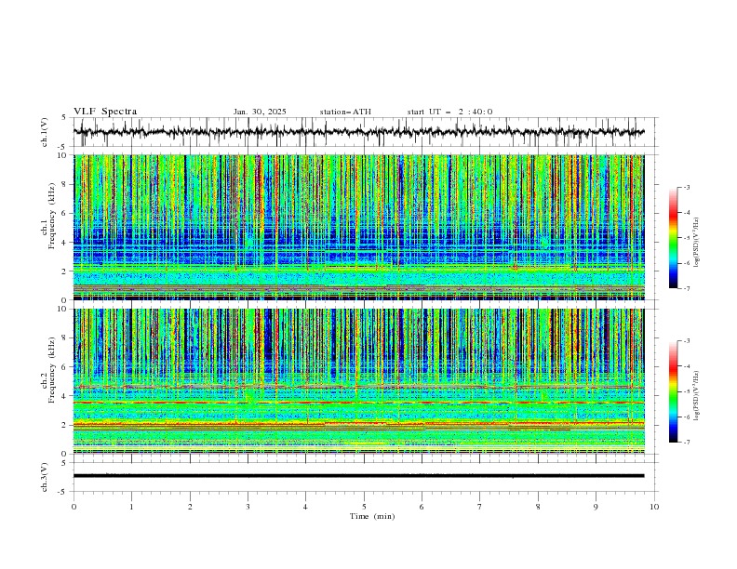Click the ch.1 waveform trace panel
The height and width of the screenshot is (569, 737).
tap(364, 132)
